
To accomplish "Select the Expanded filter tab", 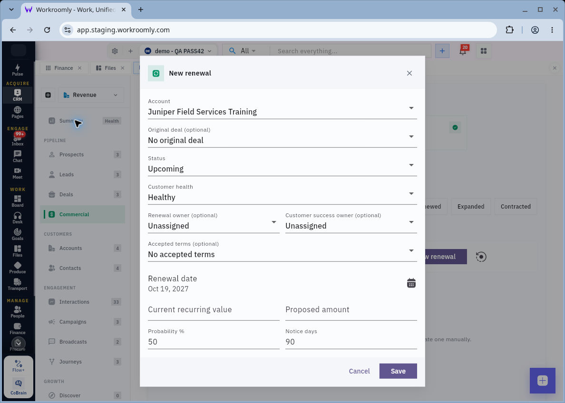I will pyautogui.click(x=470, y=206).
